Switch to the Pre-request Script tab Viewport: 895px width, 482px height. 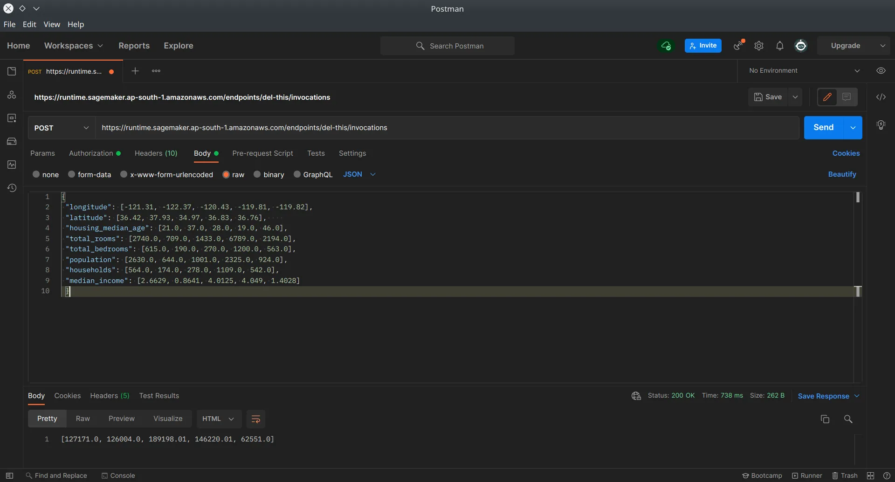point(263,153)
